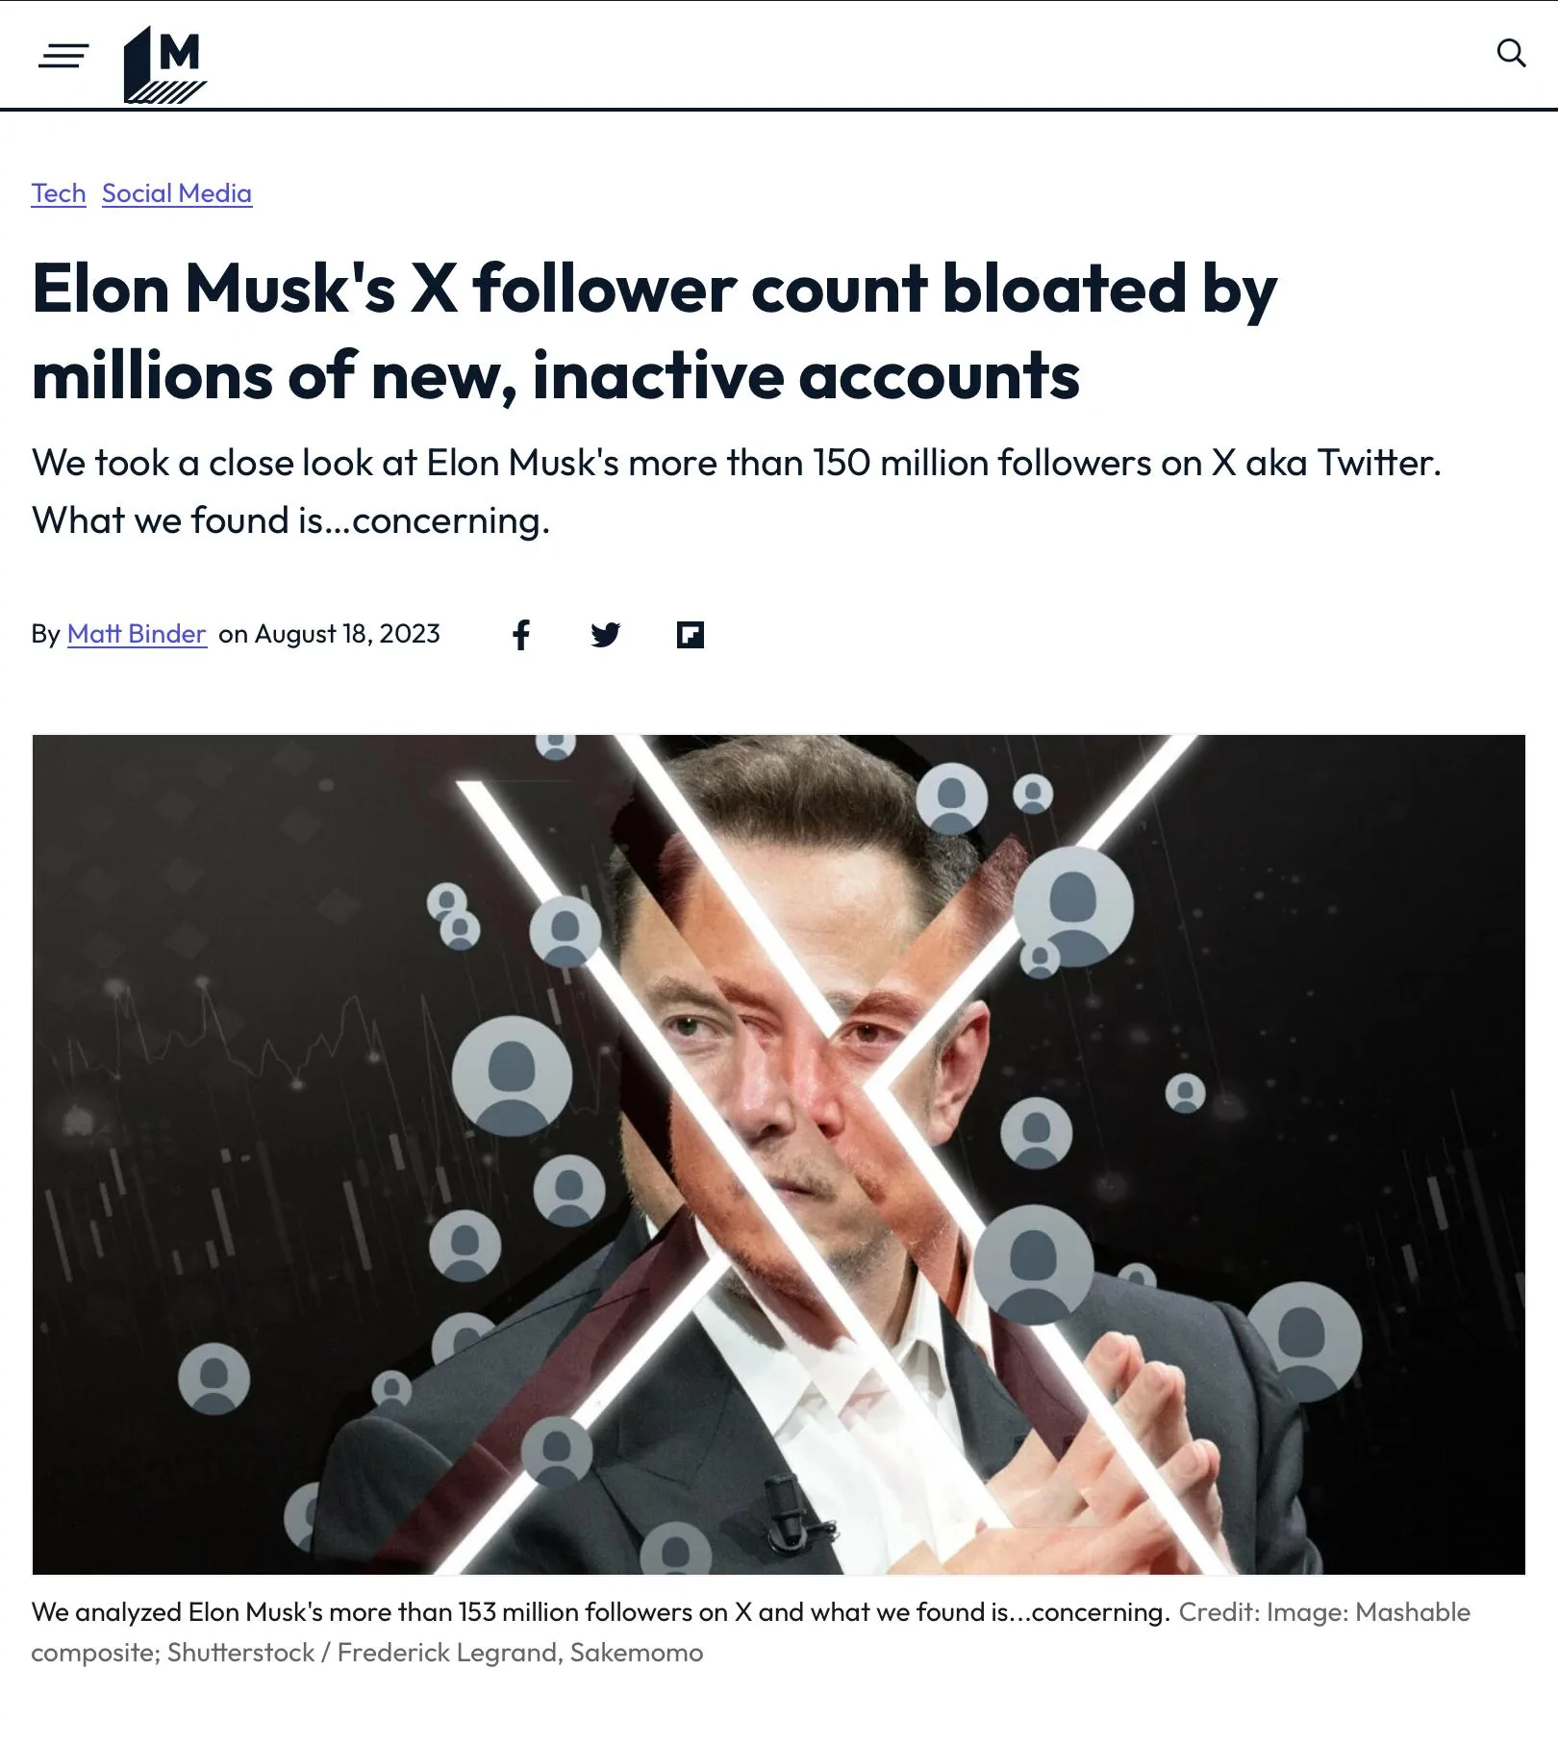Open the hamburger navigation menu

(63, 56)
